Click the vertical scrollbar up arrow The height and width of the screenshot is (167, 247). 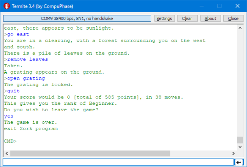coord(240,28)
